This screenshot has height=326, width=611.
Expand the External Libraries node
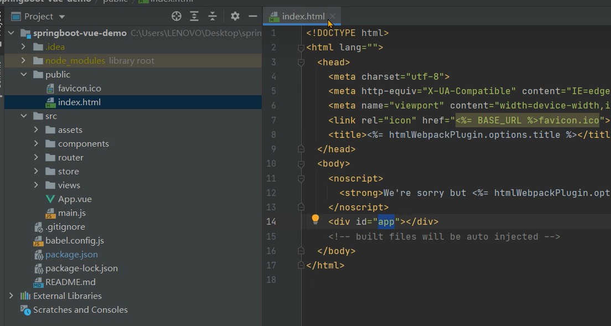(x=11, y=296)
